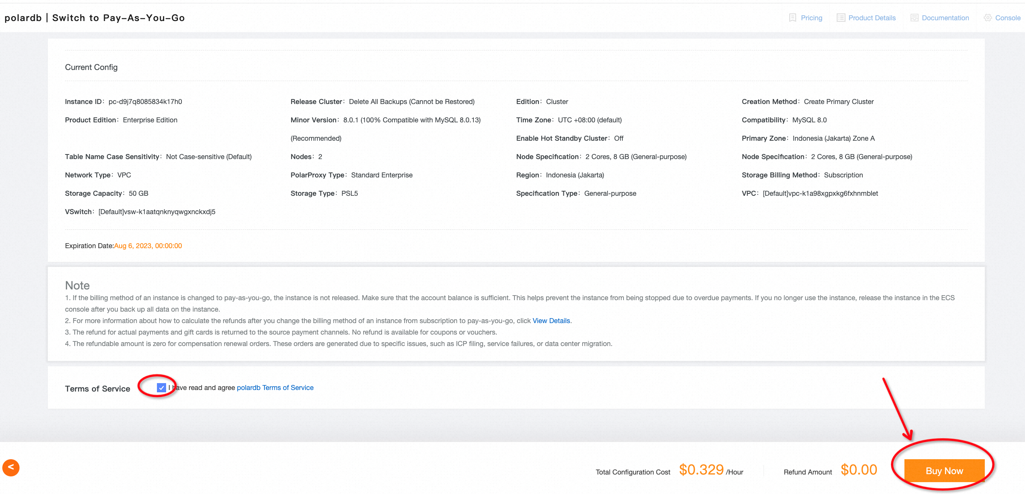Screen dimensions: 1025x494
Task: Click the Compatibility MySQL 8.0 value
Action: 810,120
